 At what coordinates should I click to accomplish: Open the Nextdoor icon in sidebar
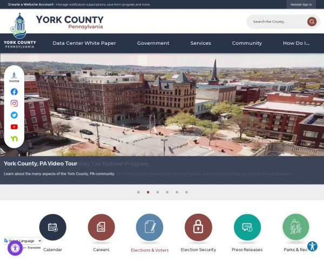click(x=14, y=139)
